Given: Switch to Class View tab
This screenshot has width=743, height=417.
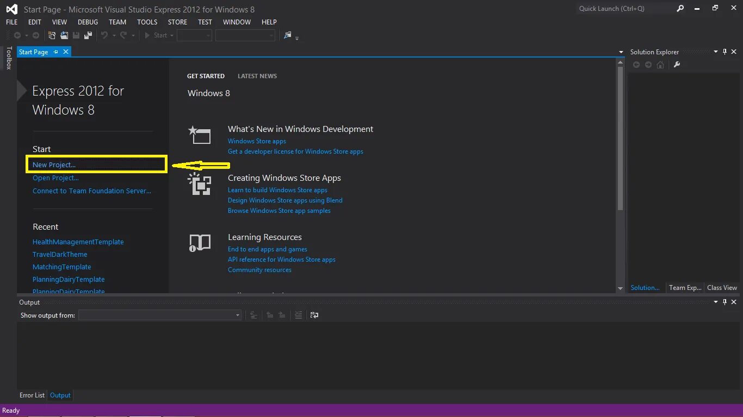Looking at the screenshot, I should (722, 288).
